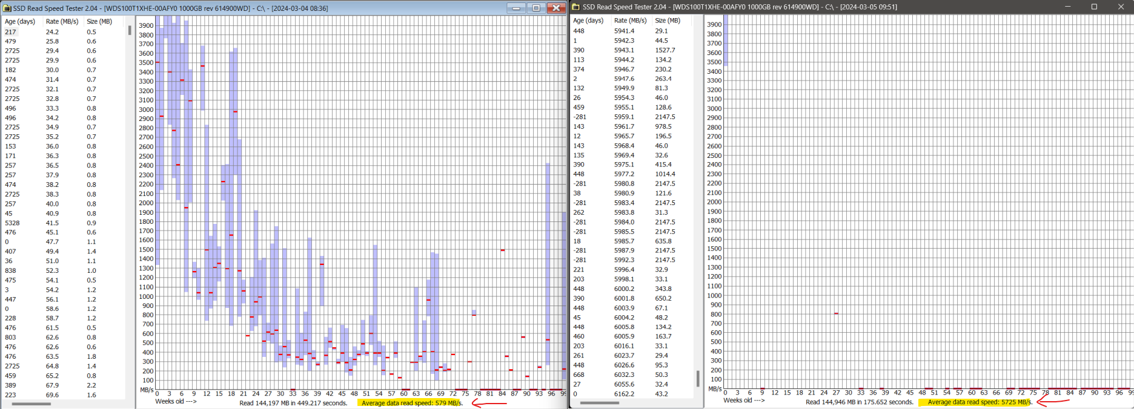Sort right list by Size (MB) header
Screen dimensions: 1134x409
(668, 21)
